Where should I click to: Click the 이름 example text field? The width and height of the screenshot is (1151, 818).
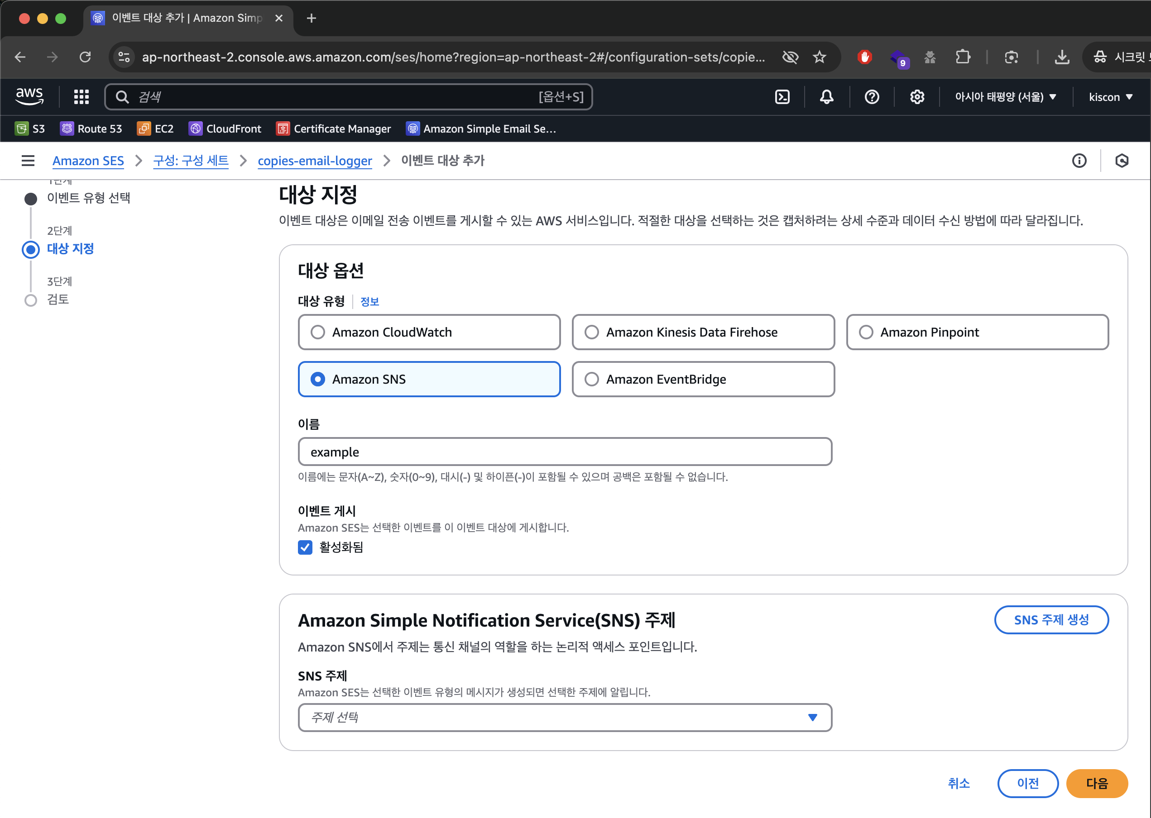click(x=565, y=452)
